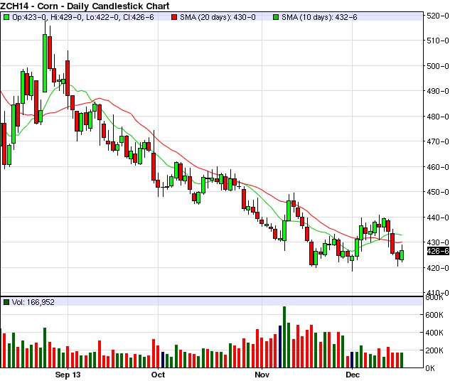This screenshot has width=455, height=381.
Task: Click the dark blue volume bar just after Oct
Action: (x=163, y=360)
